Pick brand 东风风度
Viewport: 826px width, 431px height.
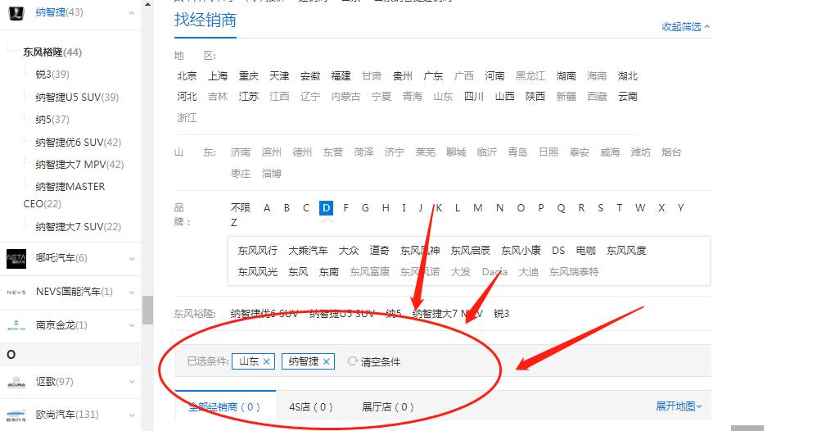coord(625,251)
